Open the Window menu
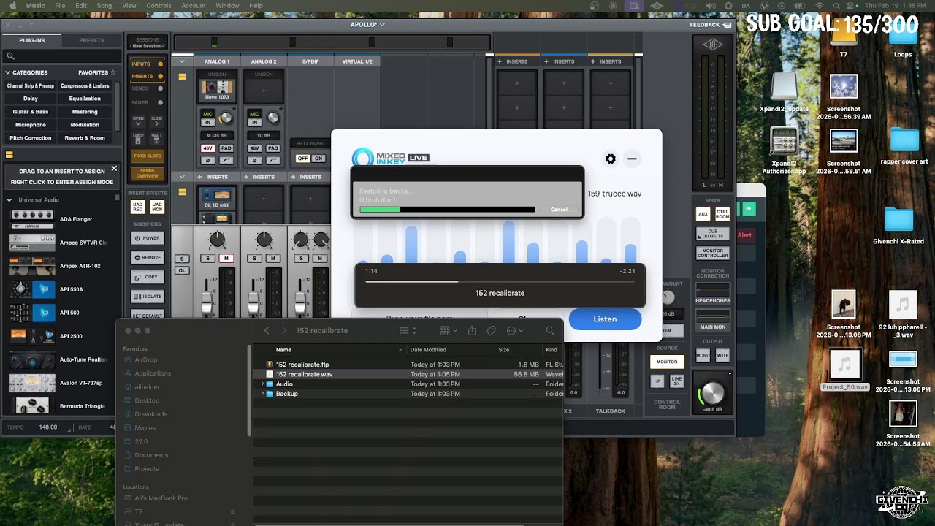 227,5
